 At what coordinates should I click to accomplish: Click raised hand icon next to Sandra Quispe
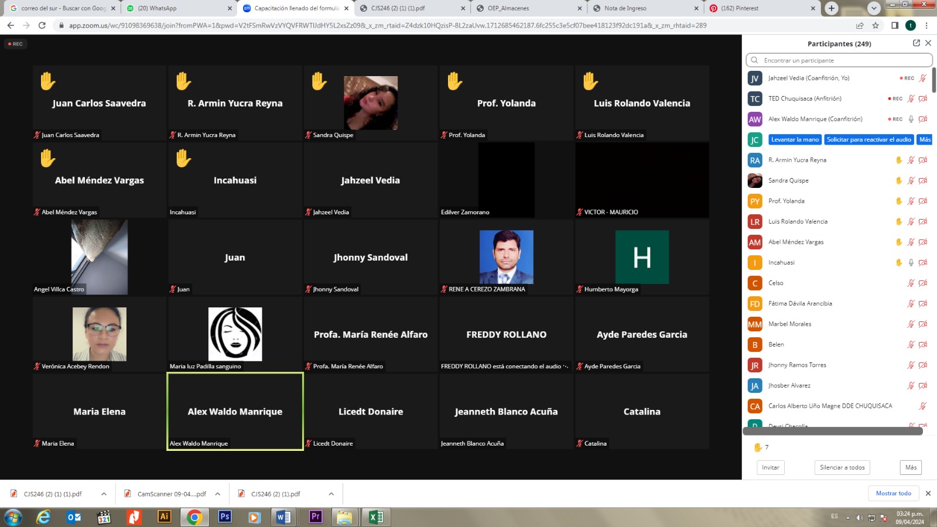click(899, 181)
